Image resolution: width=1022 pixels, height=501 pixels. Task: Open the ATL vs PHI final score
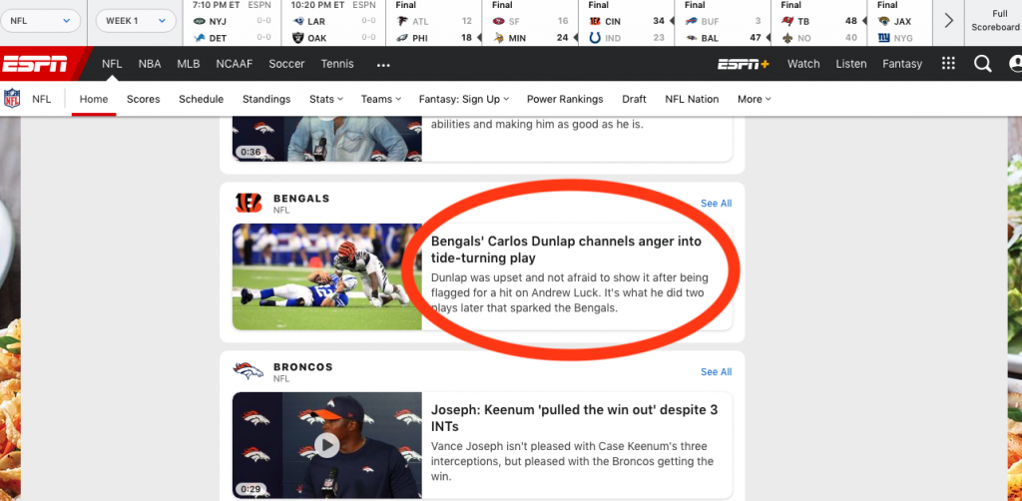pyautogui.click(x=436, y=23)
